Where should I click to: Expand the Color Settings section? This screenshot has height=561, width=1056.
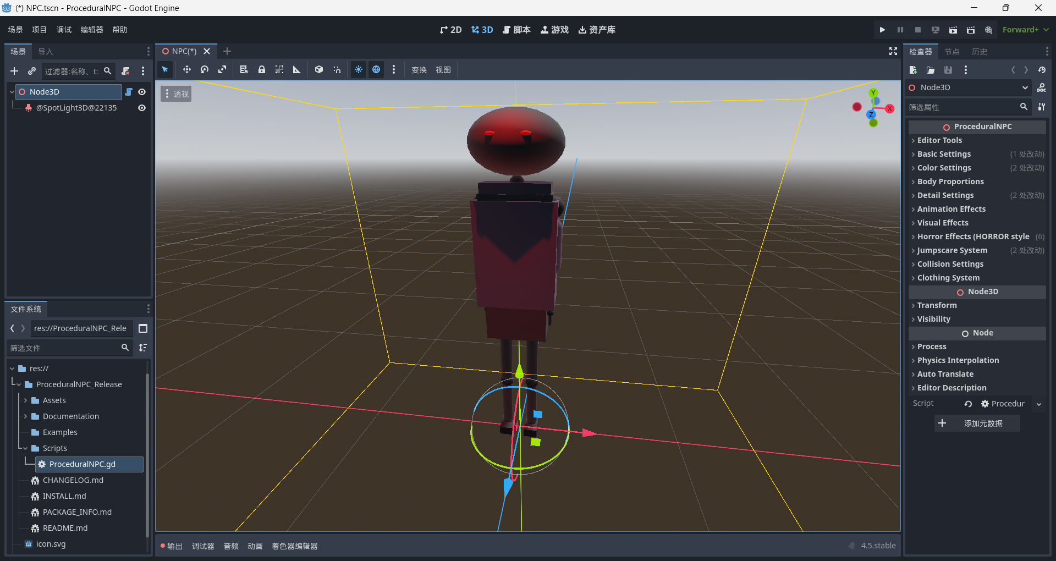point(977,168)
